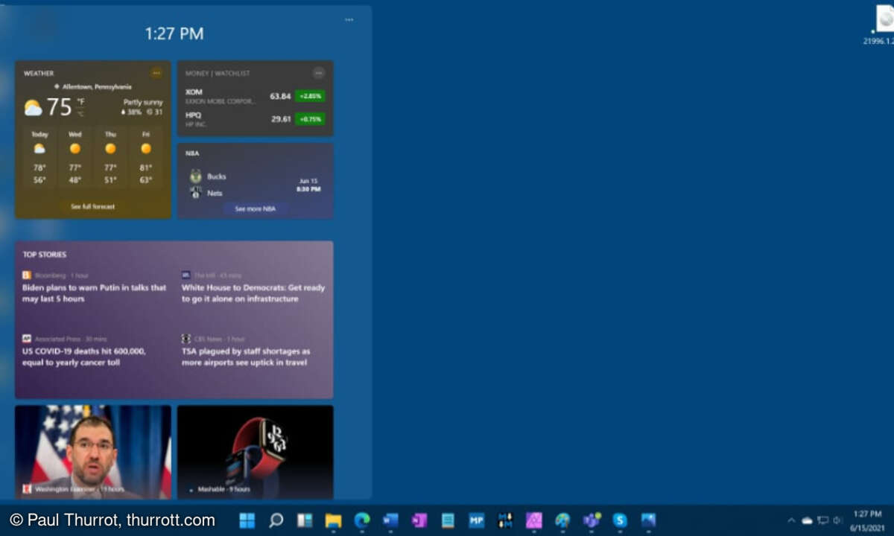Open taskbar Search
This screenshot has height=536, width=894.
[276, 520]
